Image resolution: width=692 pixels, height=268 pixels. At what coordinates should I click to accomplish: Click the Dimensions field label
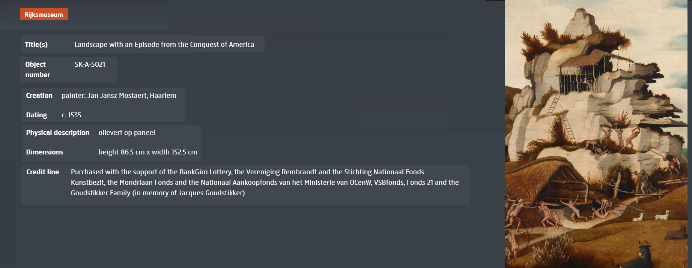(x=44, y=152)
